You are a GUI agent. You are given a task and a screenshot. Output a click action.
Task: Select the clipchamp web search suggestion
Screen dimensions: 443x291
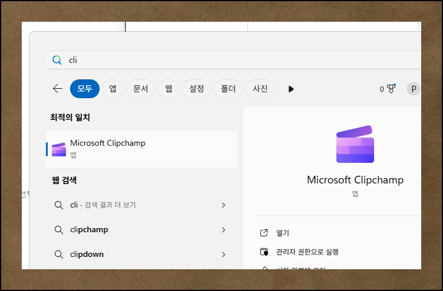pyautogui.click(x=141, y=229)
